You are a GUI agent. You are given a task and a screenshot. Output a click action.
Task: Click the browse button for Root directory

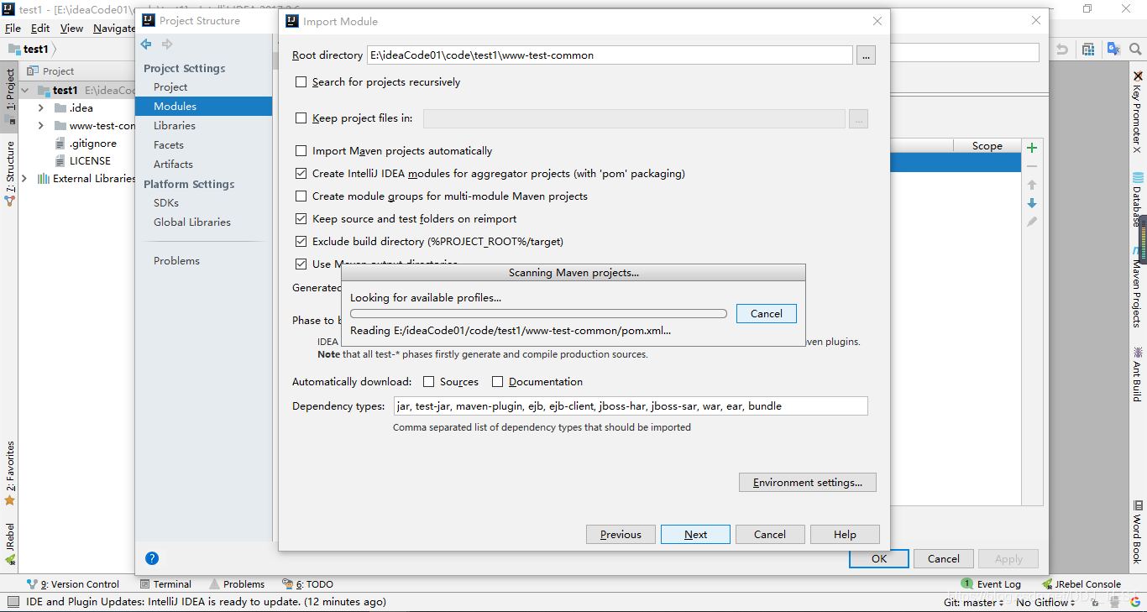[866, 55]
